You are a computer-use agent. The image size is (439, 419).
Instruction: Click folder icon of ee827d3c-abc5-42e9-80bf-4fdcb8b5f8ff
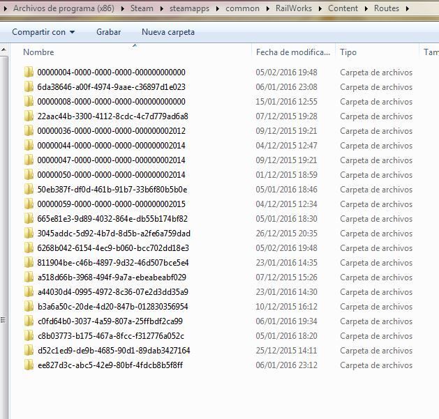click(x=29, y=365)
